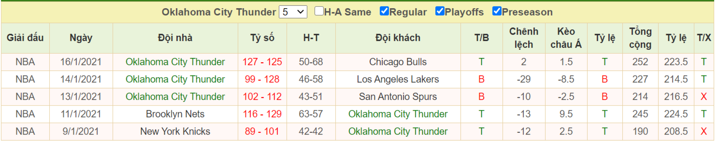Disable the Preseason checkbox
The height and width of the screenshot is (141, 719).
pyautogui.click(x=497, y=11)
